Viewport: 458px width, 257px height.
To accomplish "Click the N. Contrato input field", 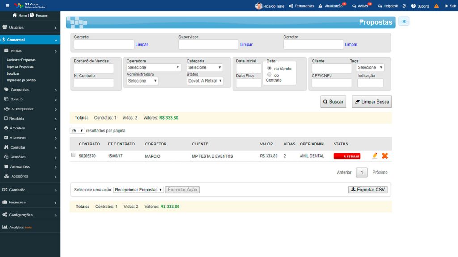I will [94, 83].
